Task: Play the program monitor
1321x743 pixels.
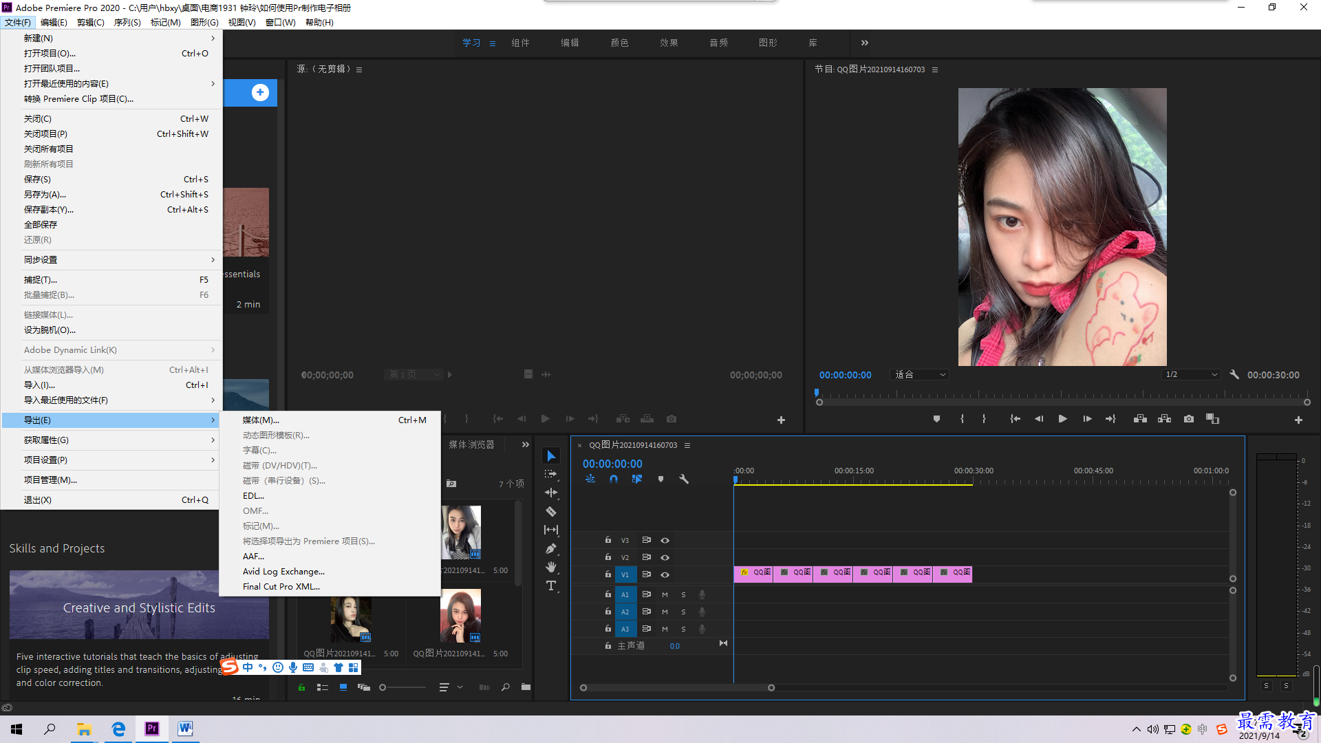Action: click(x=1062, y=419)
